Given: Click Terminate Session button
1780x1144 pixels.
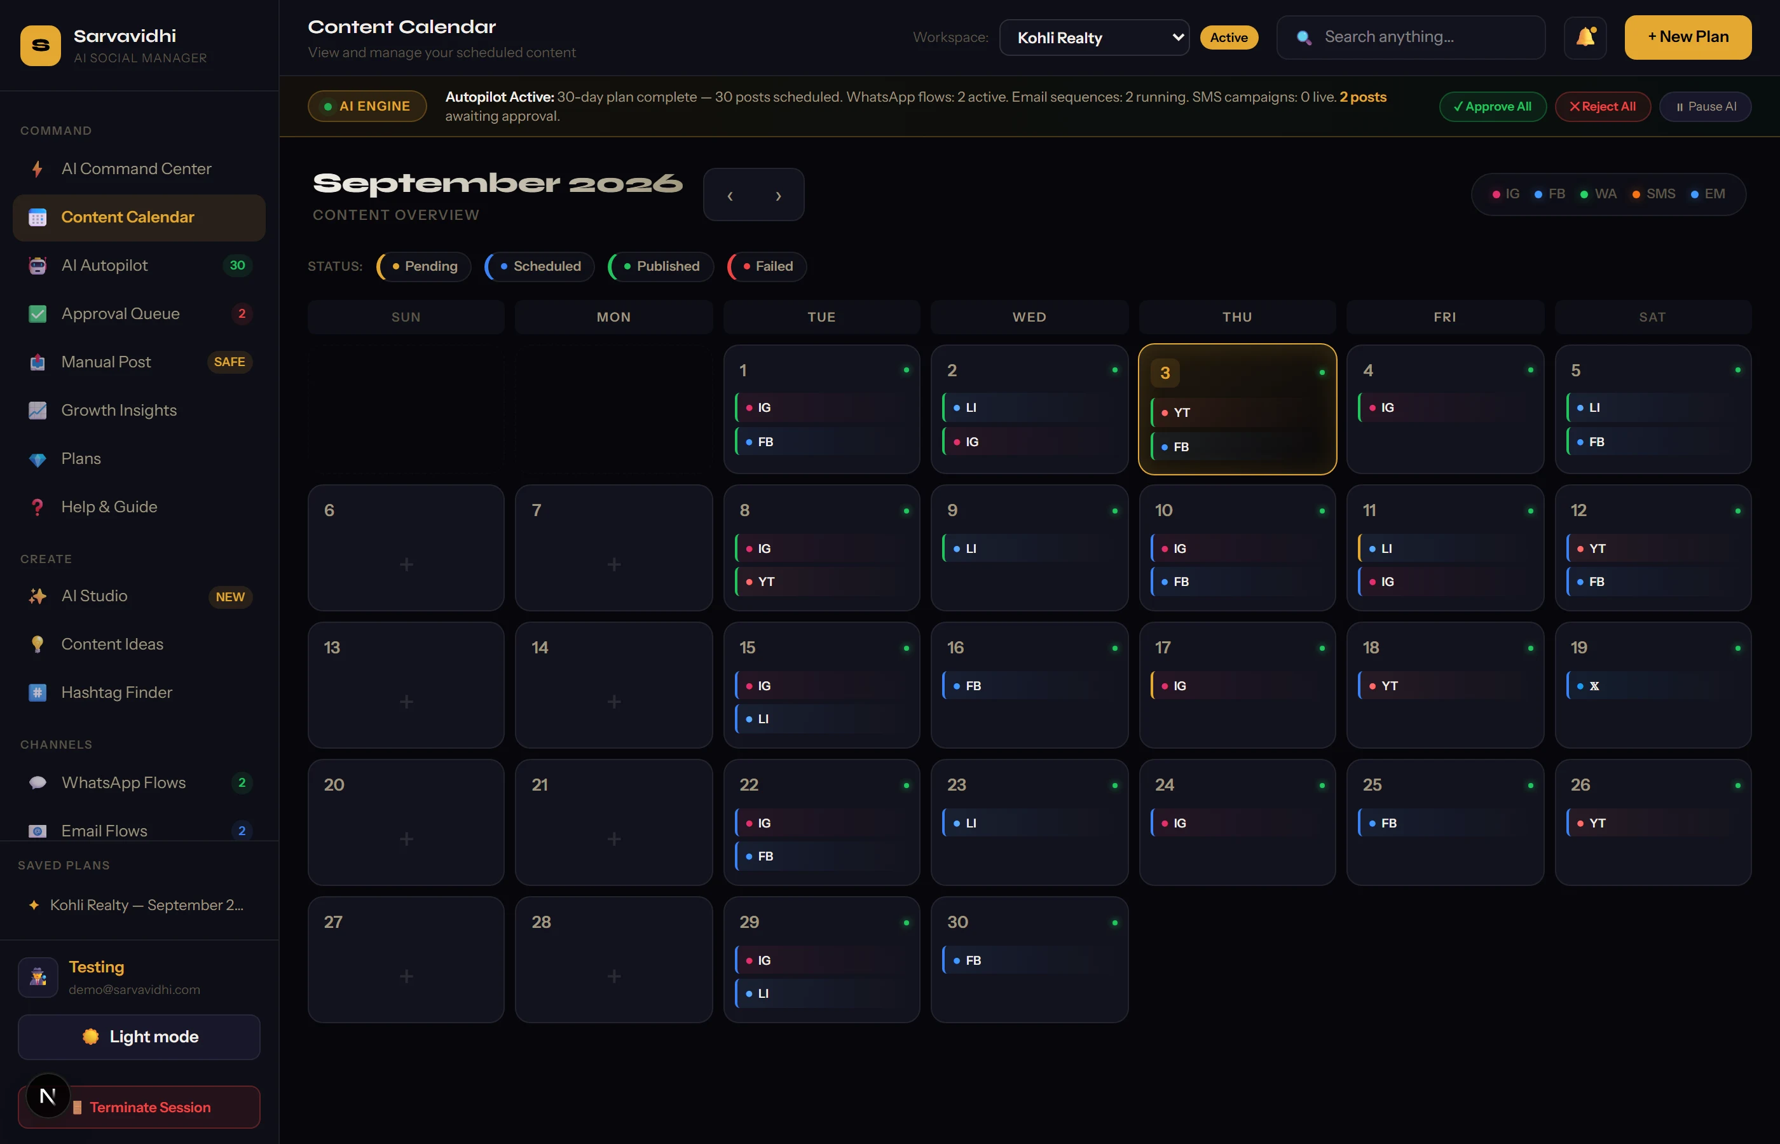Looking at the screenshot, I should [x=139, y=1108].
